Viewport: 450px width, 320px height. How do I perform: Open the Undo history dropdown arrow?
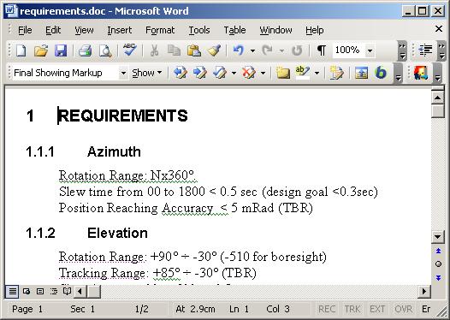coord(252,50)
